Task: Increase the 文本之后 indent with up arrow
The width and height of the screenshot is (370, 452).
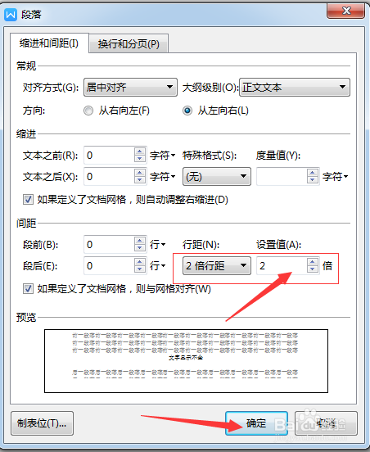Action: tap(140, 173)
